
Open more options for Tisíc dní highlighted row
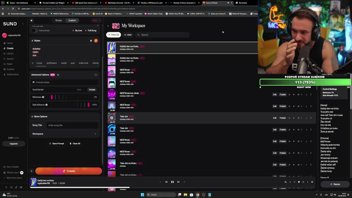point(311,118)
